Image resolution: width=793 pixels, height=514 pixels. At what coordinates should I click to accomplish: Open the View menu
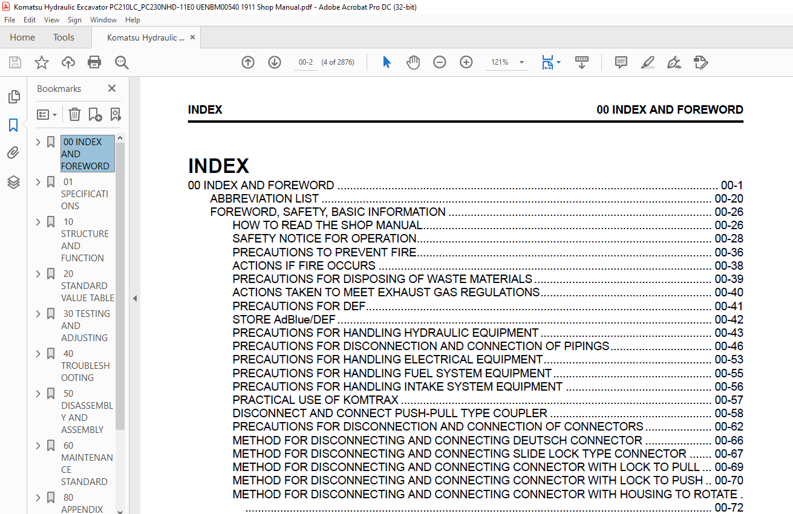click(51, 20)
